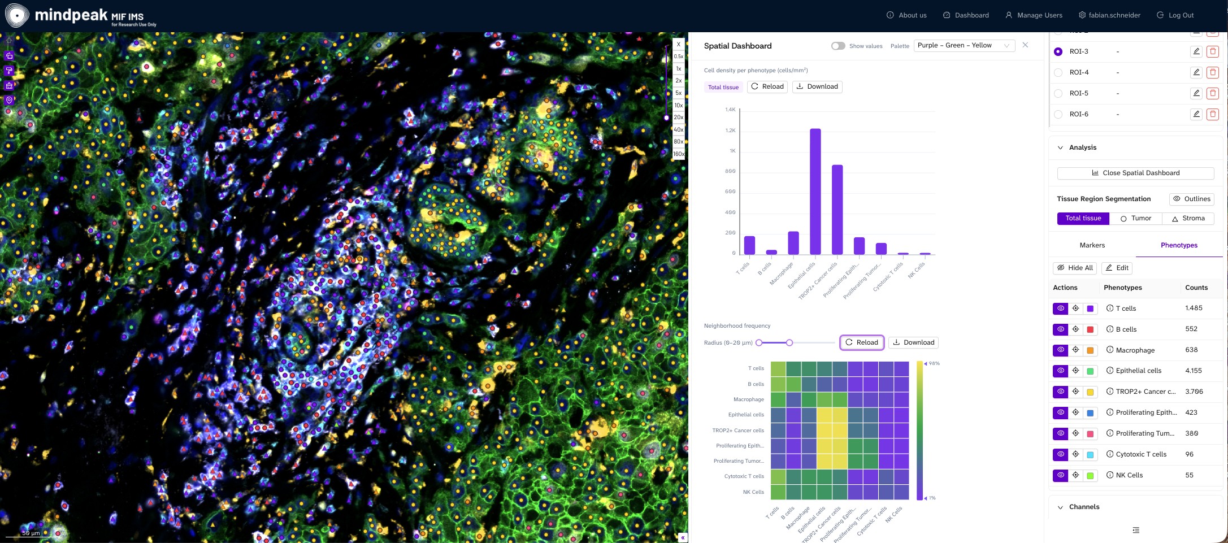Screen dimensions: 1228x543
Task: Collapse side panel with double-arrow icon
Action: (683, 537)
